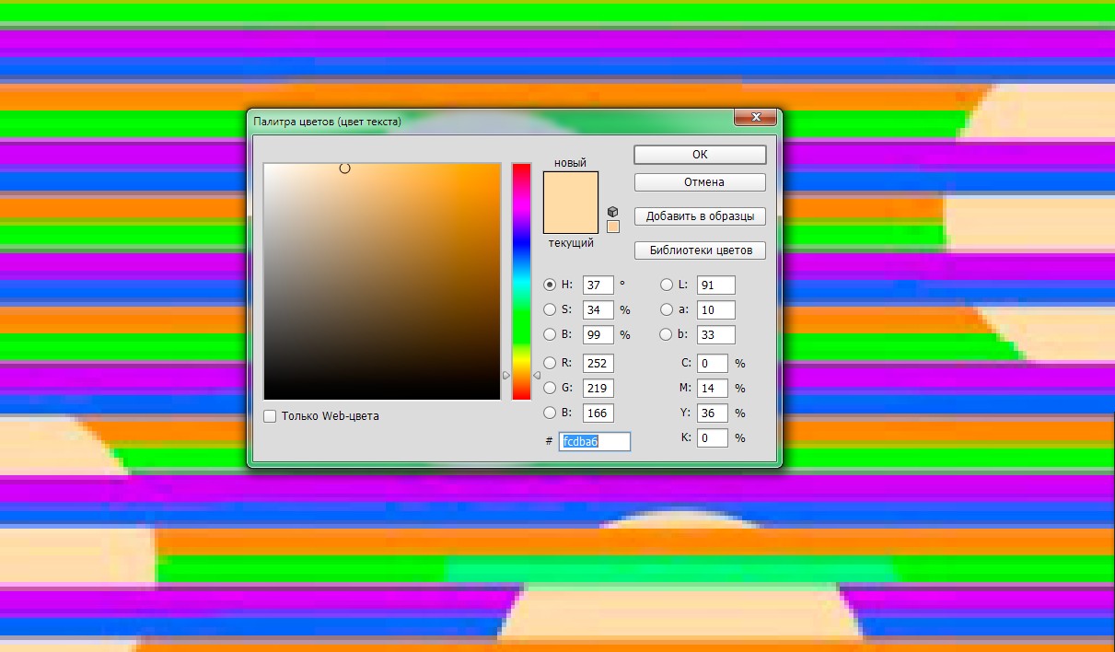Select the L lightness radio button
The height and width of the screenshot is (652, 1115).
(x=667, y=285)
